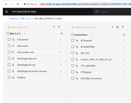Click the SAP_BW_Connection icon
Image resolution: width=131 pixels, height=103 pixels.
tap(77, 78)
